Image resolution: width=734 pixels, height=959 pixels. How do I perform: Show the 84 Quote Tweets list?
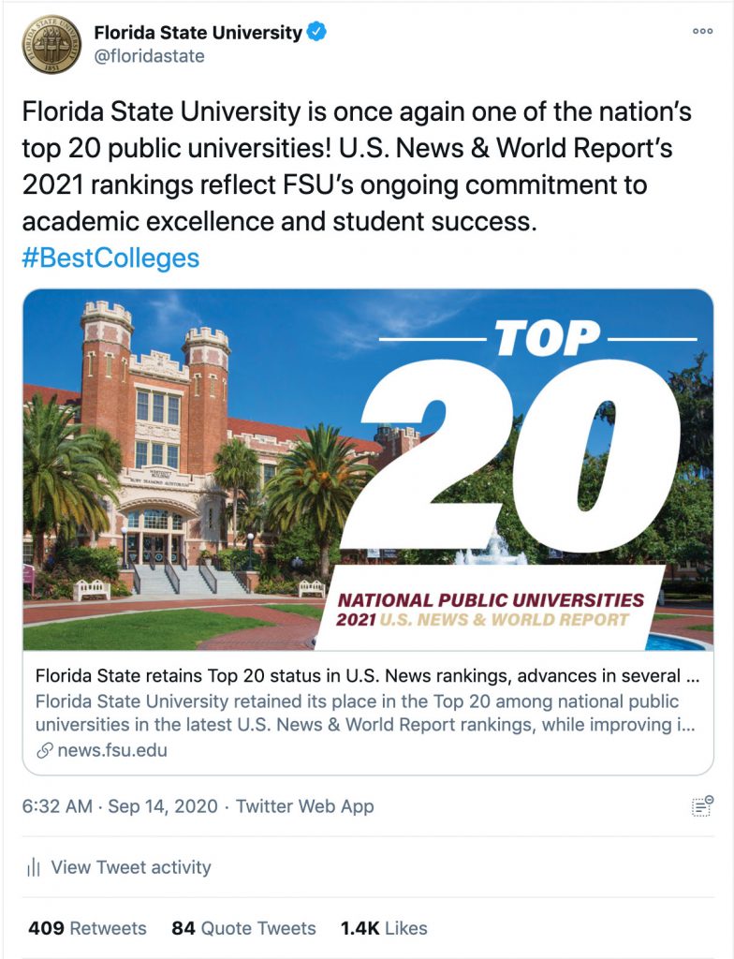click(x=244, y=928)
